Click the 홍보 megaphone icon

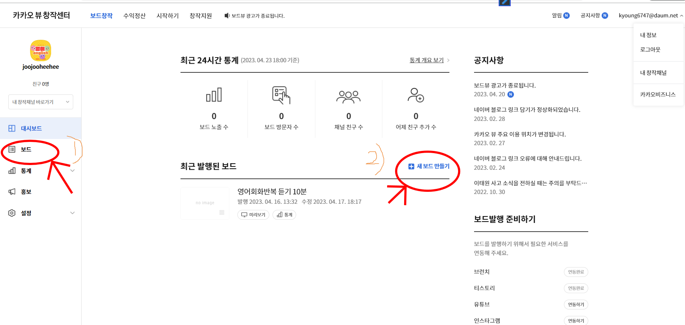click(x=12, y=192)
